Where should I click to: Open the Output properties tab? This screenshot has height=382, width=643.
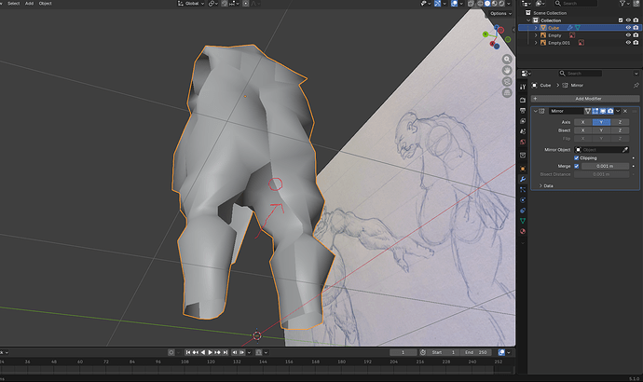523,111
